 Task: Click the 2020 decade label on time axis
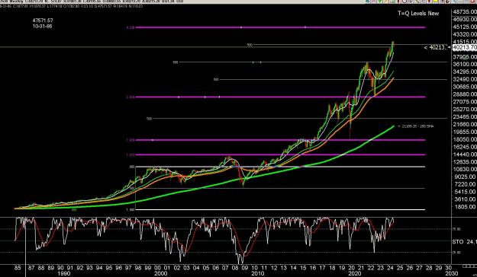pyautogui.click(x=354, y=273)
